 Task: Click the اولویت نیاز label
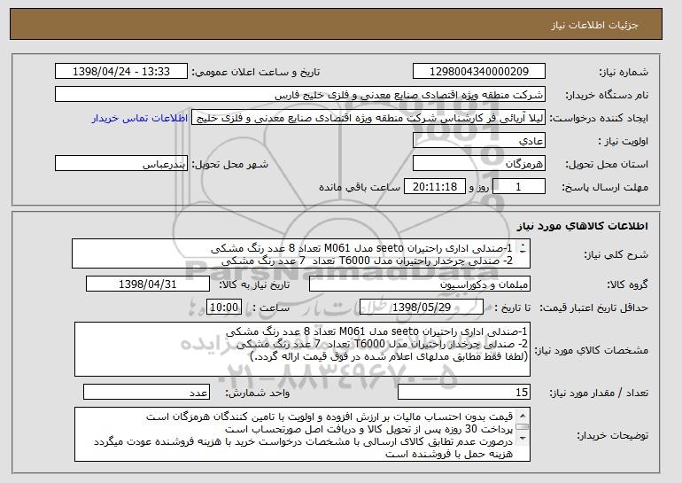pos(623,141)
